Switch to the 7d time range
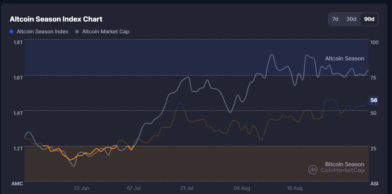The width and height of the screenshot is (392, 194). pos(335,19)
